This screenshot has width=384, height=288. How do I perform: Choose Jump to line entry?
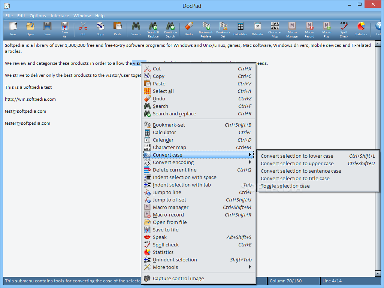click(x=198, y=192)
